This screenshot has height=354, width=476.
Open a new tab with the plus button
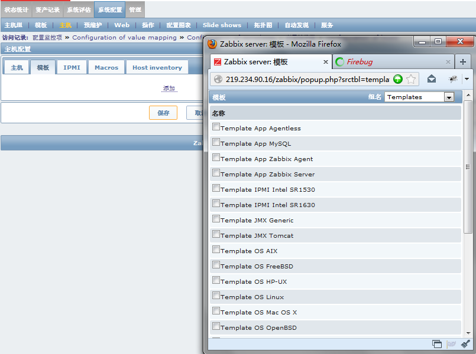click(462, 62)
